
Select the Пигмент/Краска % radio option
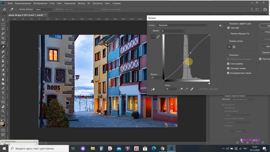228,34
